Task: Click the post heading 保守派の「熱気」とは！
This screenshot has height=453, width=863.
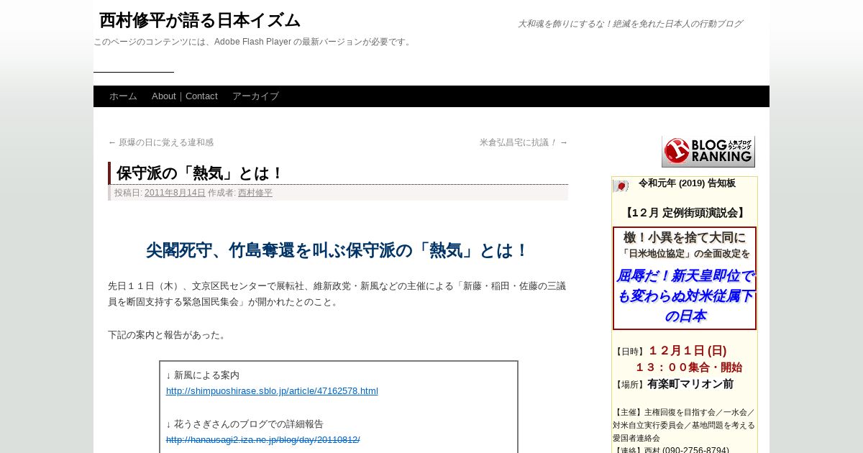Action: [x=201, y=173]
